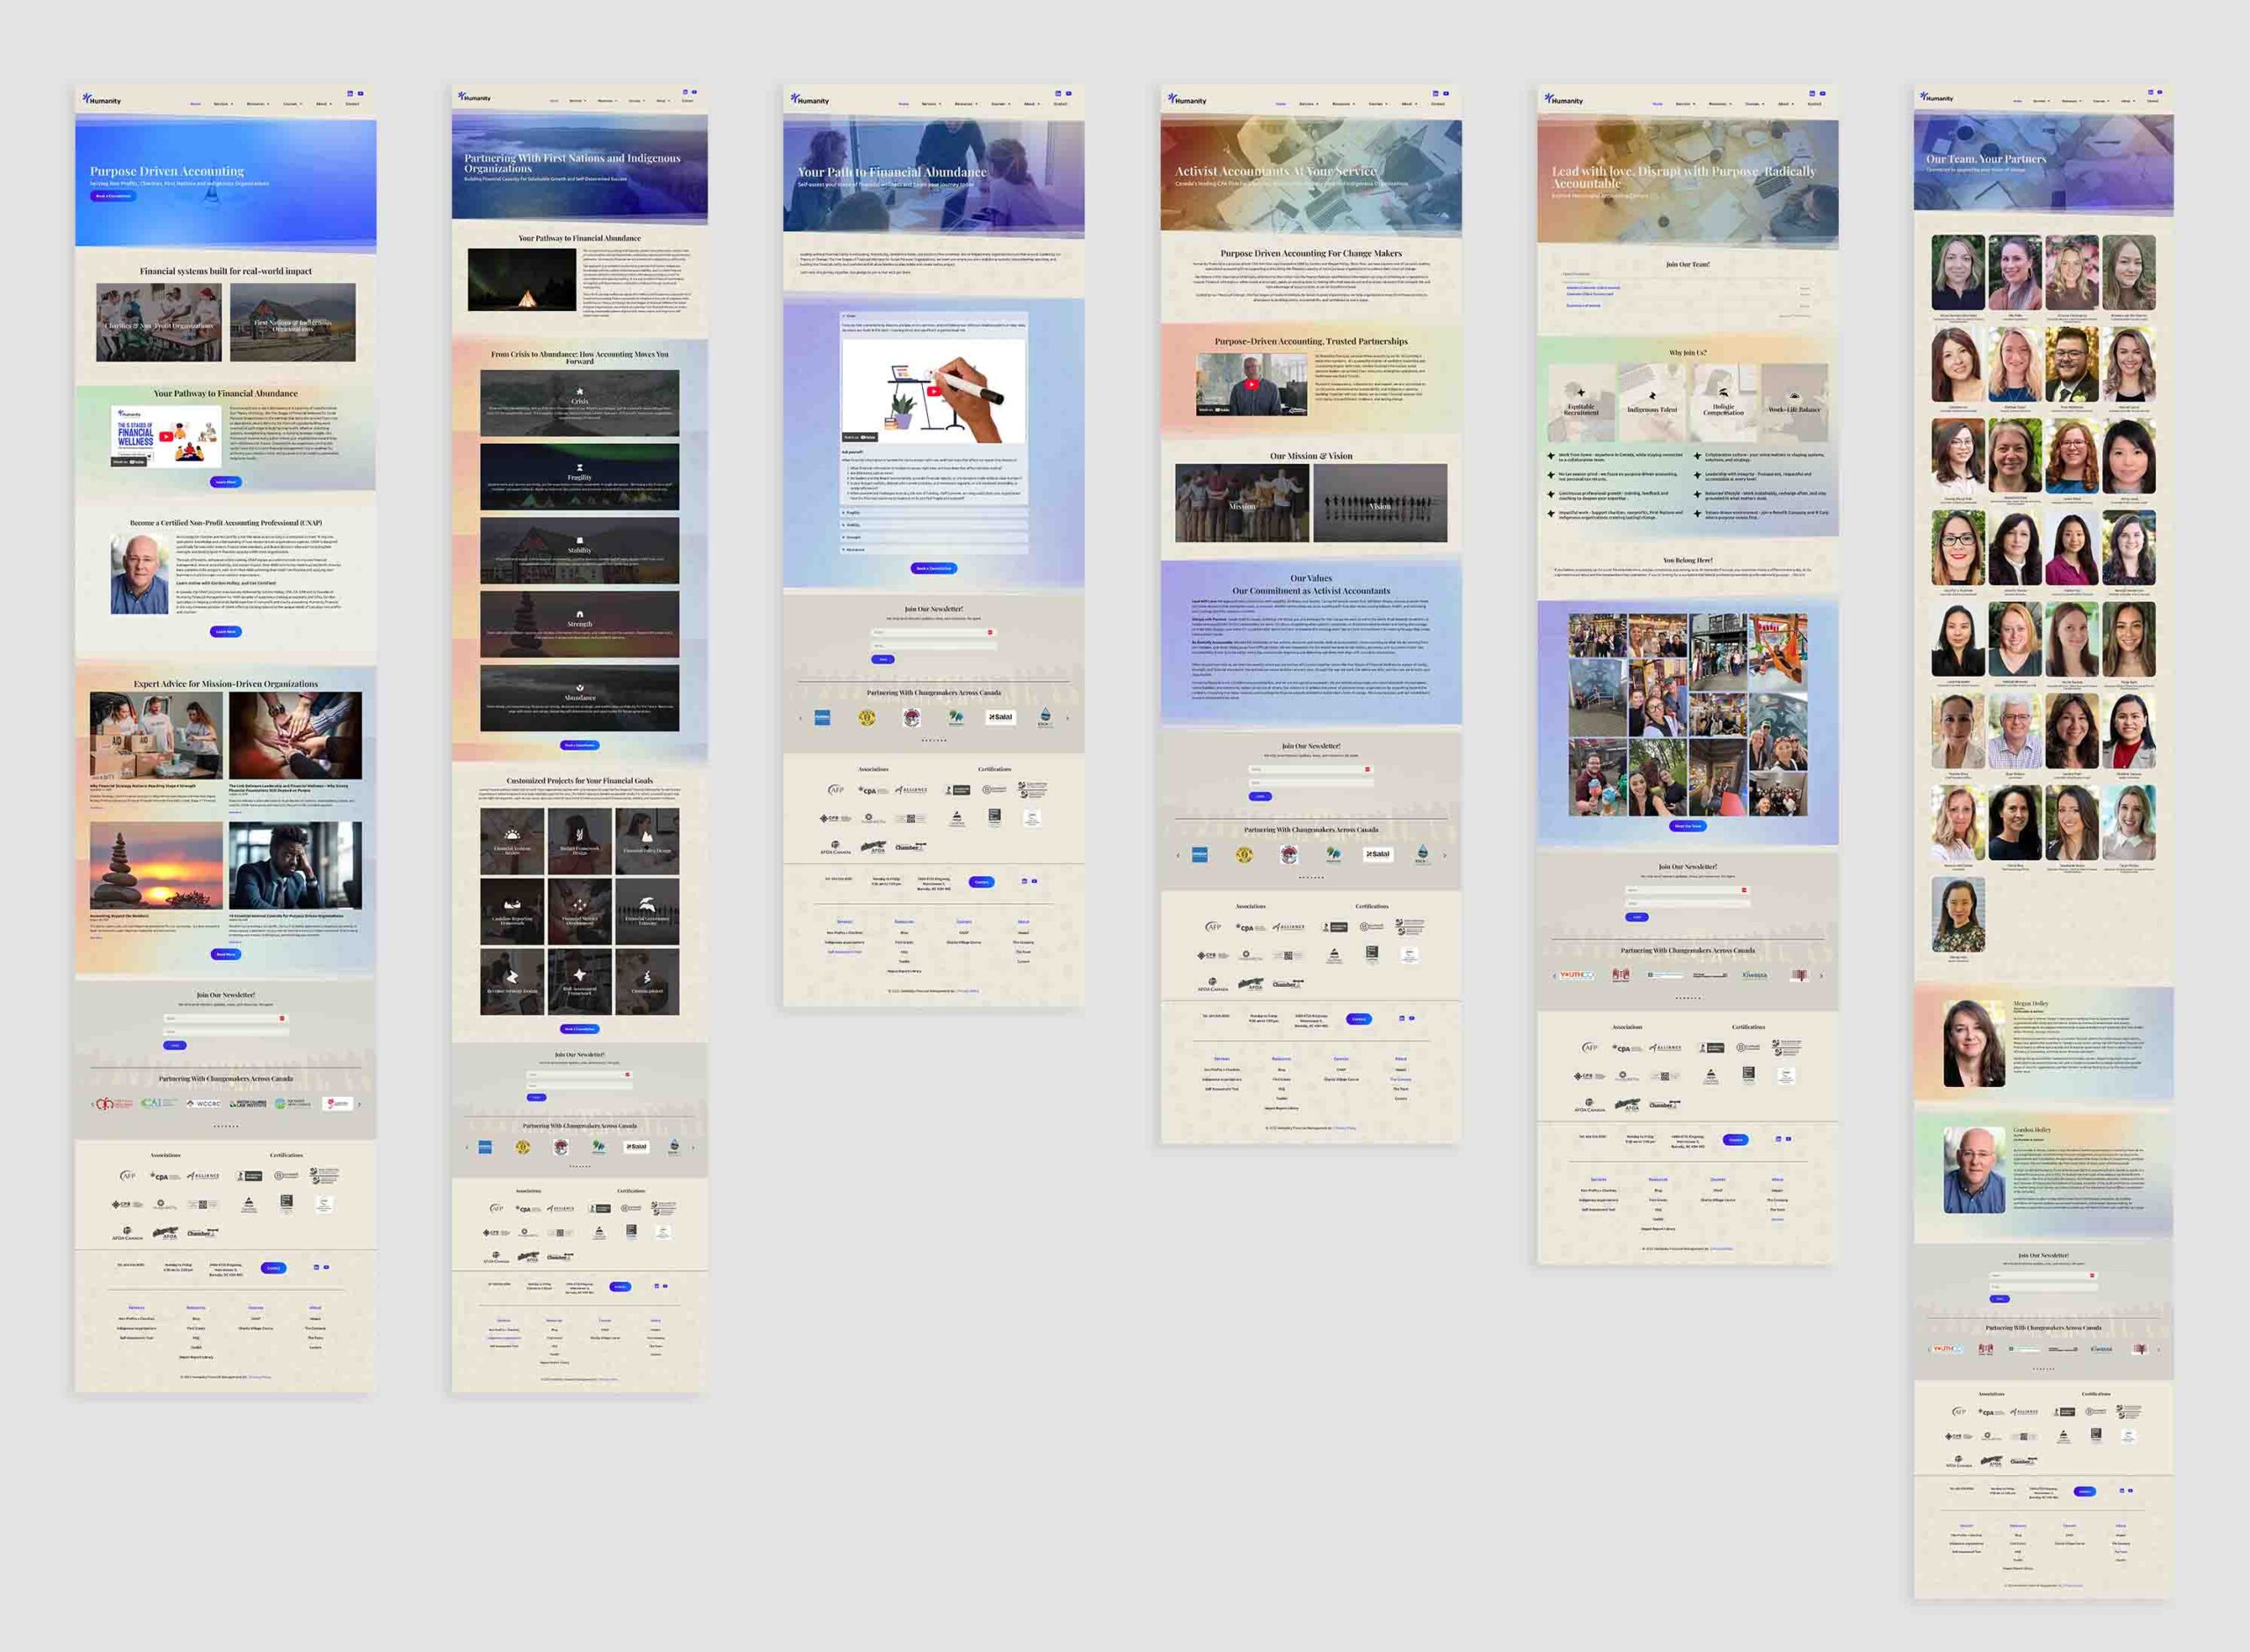This screenshot has height=1652, width=2250.
Task: Click Home in Your Path to Financial Abundance menu
Action: pyautogui.click(x=903, y=104)
